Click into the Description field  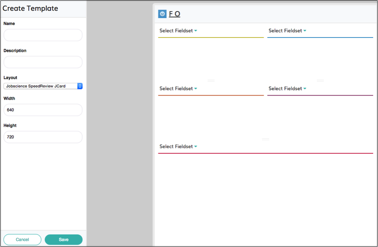[x=43, y=62]
